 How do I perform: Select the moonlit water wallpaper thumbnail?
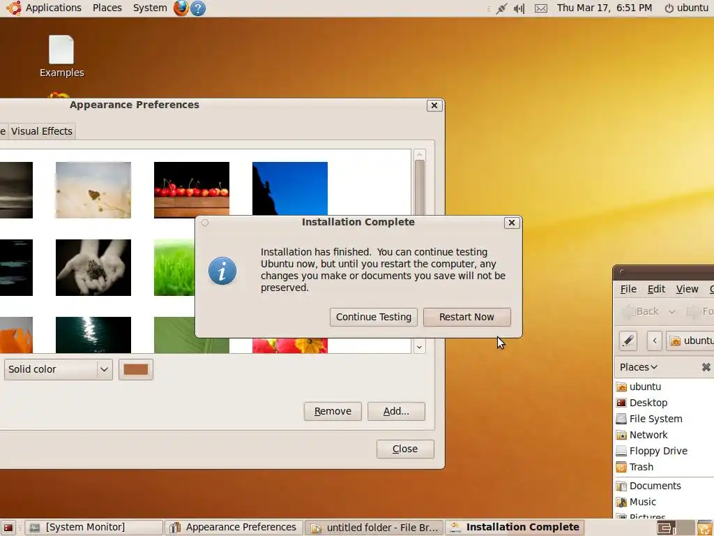click(93, 335)
